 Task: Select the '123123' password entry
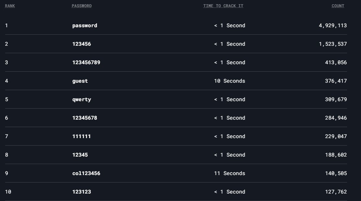point(82,192)
